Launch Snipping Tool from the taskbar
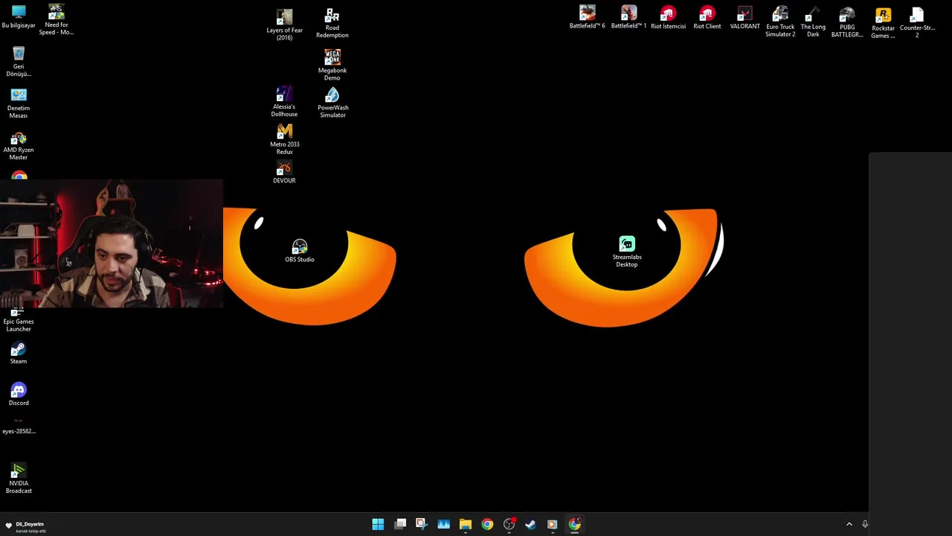Screen dimensions: 952x536 pos(421,524)
